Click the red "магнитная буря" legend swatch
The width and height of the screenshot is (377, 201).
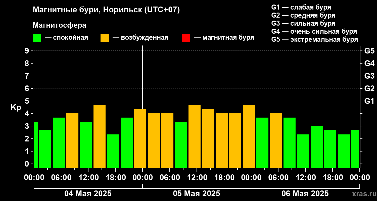tap(186, 38)
